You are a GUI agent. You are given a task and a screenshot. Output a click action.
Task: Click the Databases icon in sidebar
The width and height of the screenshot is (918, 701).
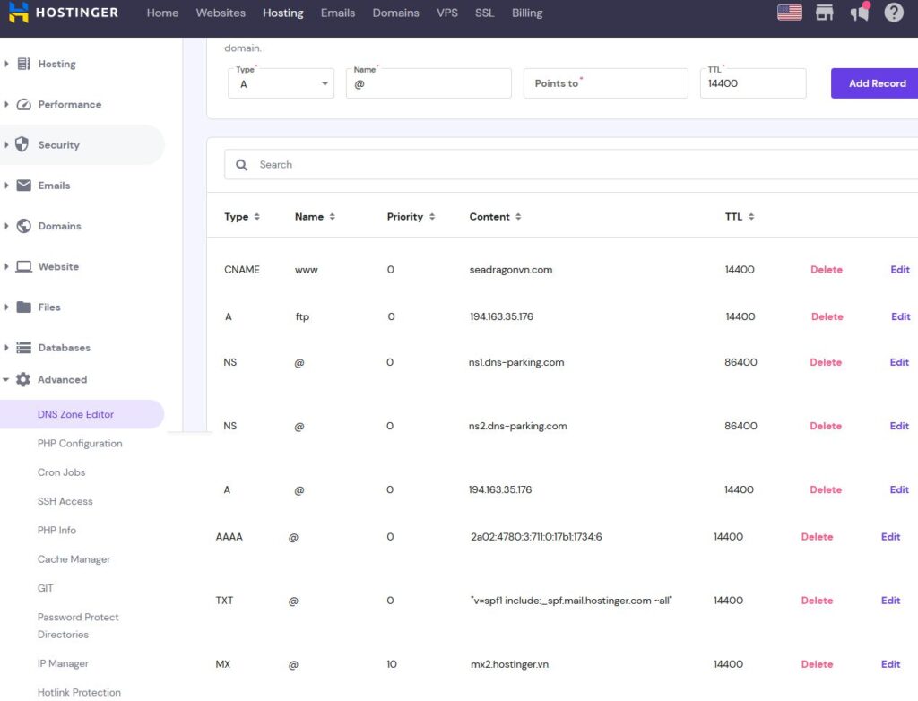(x=23, y=348)
